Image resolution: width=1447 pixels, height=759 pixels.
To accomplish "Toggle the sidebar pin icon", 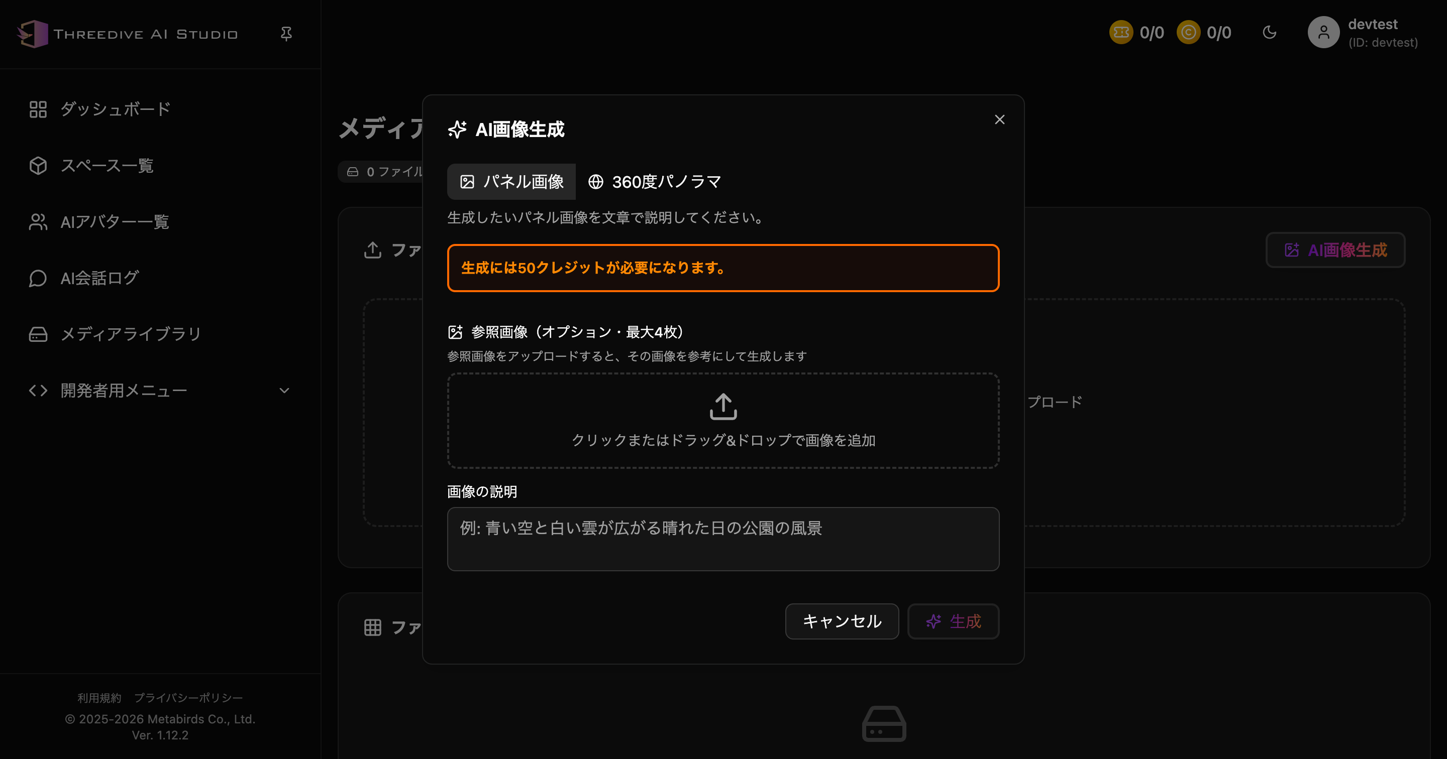I will pyautogui.click(x=286, y=34).
